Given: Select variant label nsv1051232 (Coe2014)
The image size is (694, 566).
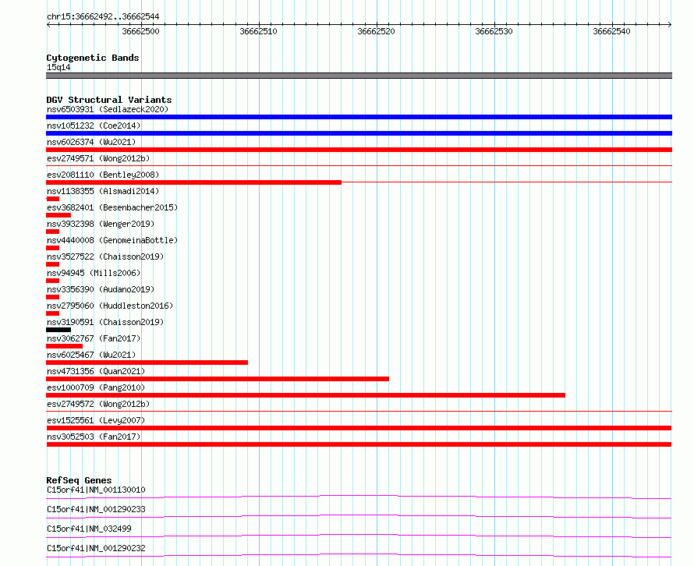Looking at the screenshot, I should click(94, 126).
